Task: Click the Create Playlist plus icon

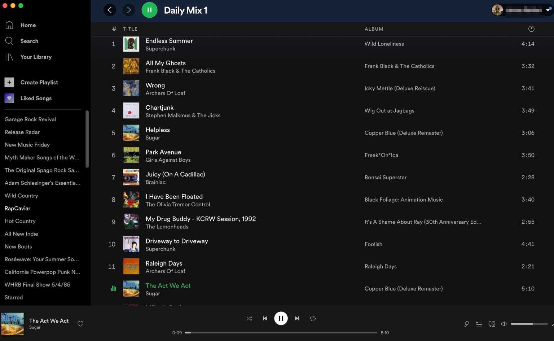Action: coord(9,82)
